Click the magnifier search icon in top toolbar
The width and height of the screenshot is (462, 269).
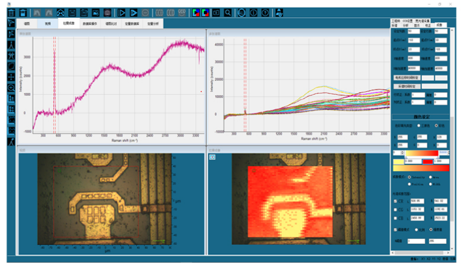pyautogui.click(x=227, y=12)
